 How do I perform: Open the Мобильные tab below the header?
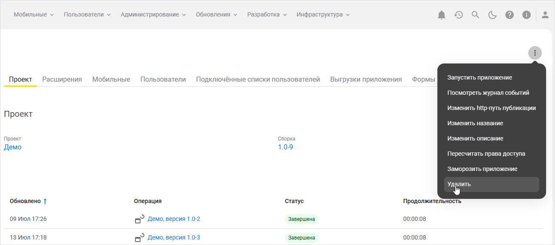(x=111, y=79)
